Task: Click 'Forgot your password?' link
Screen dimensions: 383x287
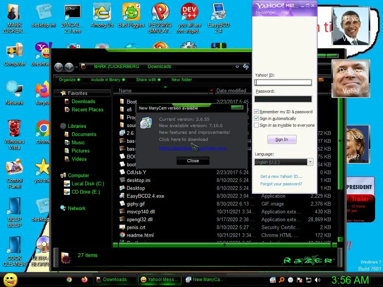Action: pyautogui.click(x=281, y=184)
